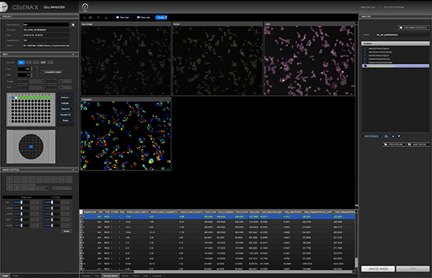Collapse the Image Control panel arrow
Screen dimensions: 432x278
73,170
